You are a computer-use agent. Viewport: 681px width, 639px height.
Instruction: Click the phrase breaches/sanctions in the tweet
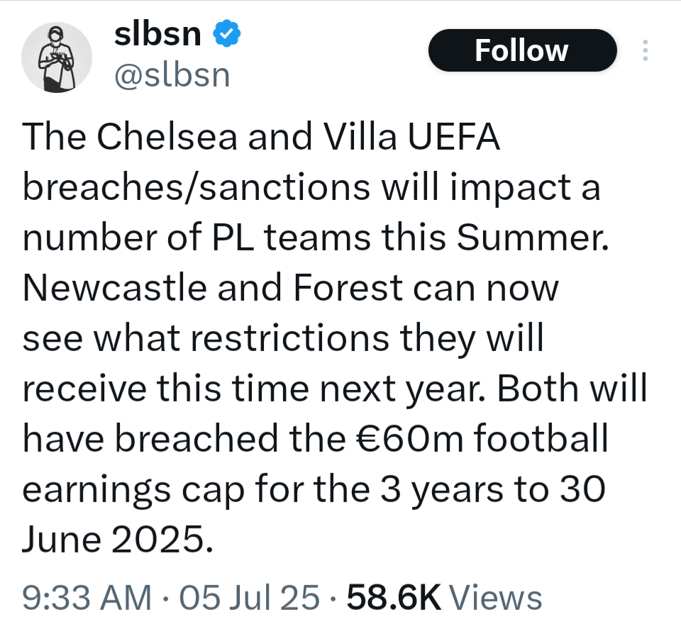(196, 188)
